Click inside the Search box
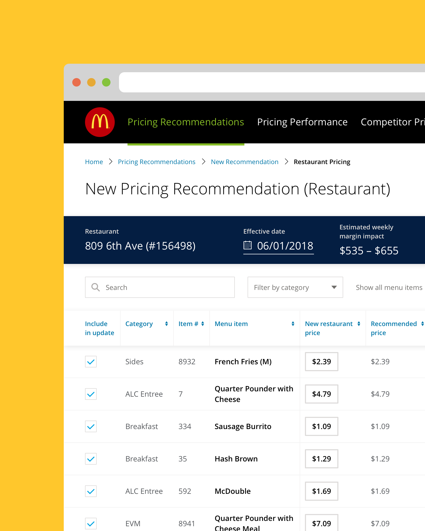Screen dimensions: 425x531 [159, 287]
